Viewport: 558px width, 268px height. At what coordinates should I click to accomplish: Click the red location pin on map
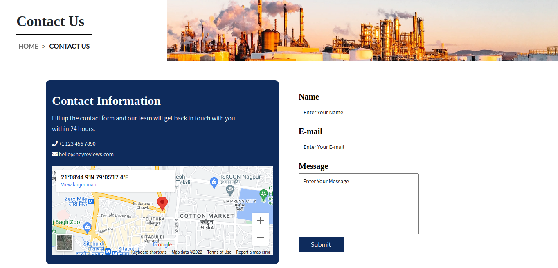162,203
